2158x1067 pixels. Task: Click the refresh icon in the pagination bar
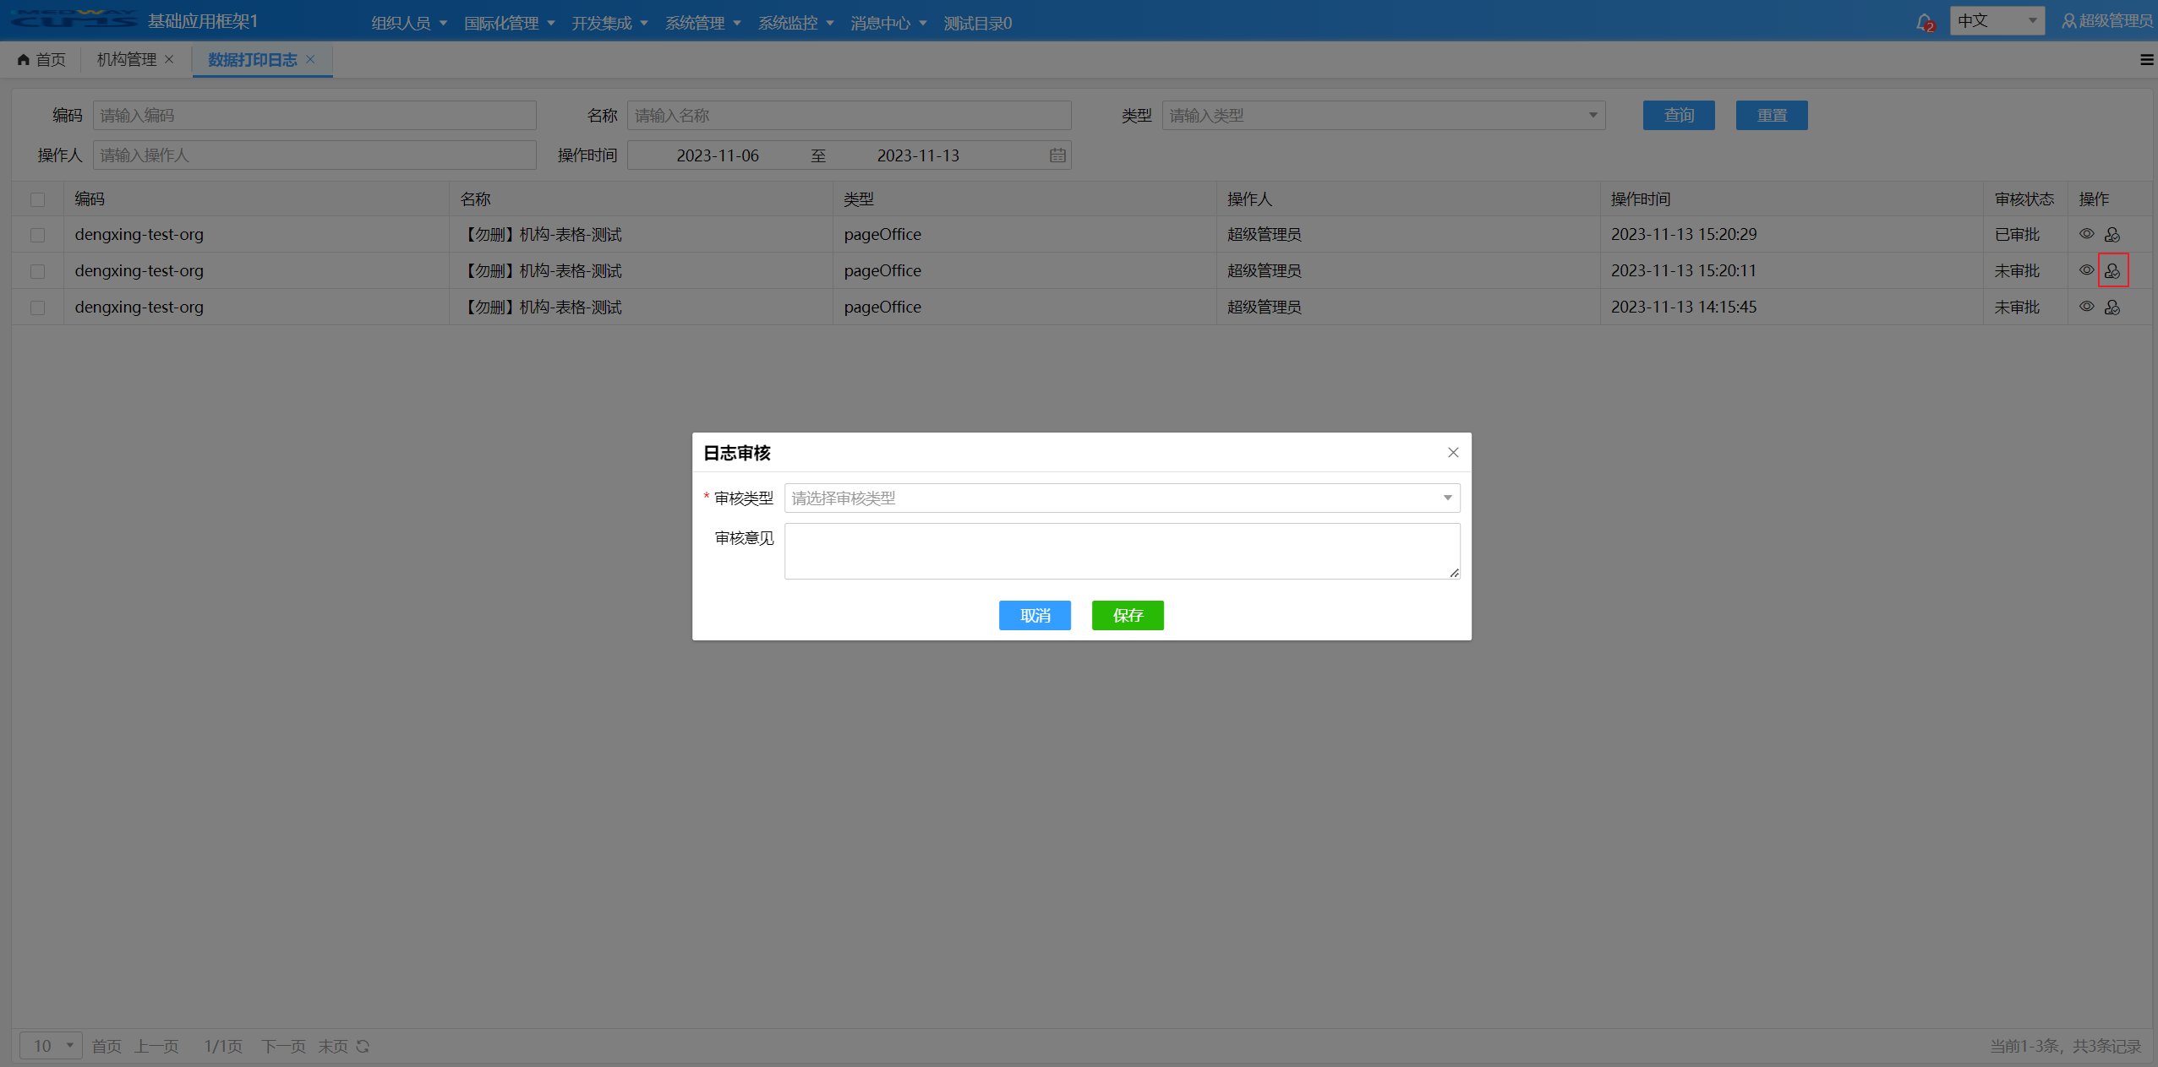point(363,1046)
